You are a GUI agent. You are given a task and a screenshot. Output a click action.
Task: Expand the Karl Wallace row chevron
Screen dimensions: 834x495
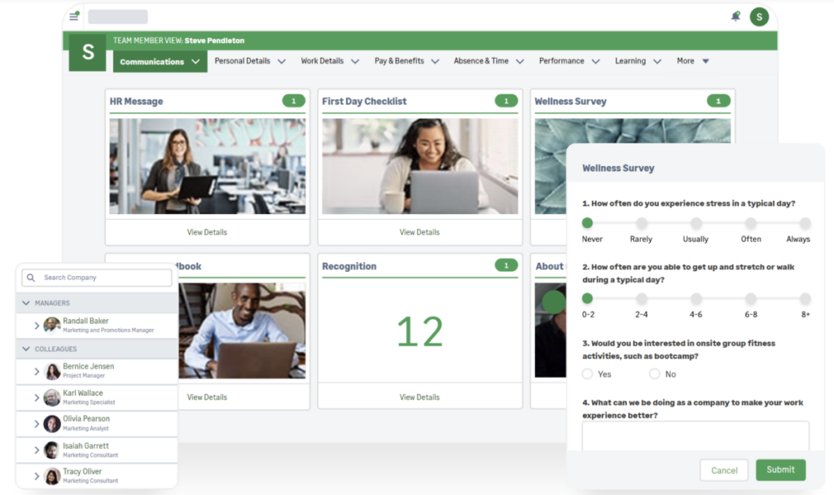click(37, 397)
